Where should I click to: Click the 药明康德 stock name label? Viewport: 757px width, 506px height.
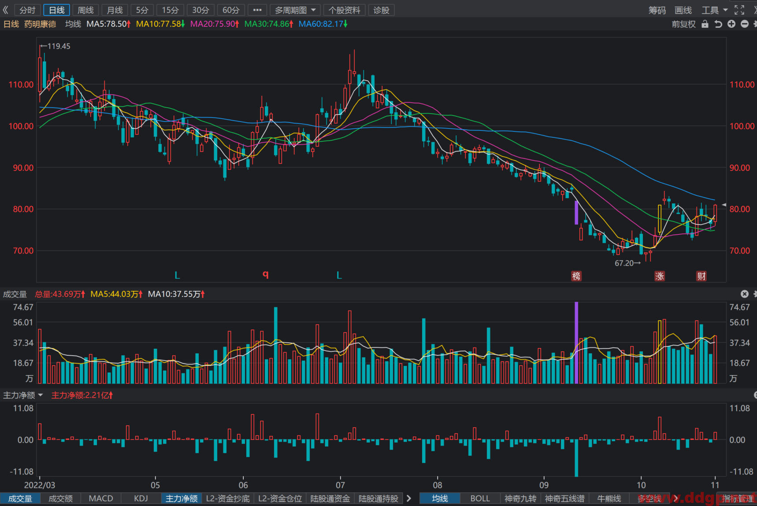click(x=40, y=24)
